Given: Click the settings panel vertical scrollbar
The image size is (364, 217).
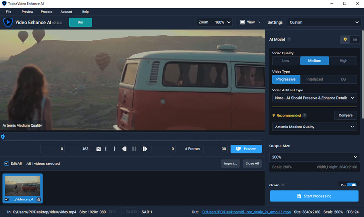Looking at the screenshot, I should 363,74.
